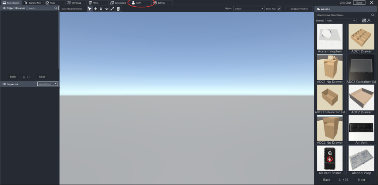Open the Skybox dropdown
This screenshot has height=185, width=378.
point(249,8)
